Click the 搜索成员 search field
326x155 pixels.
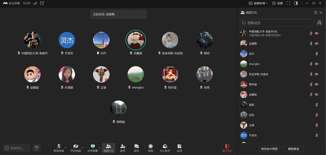279,23
